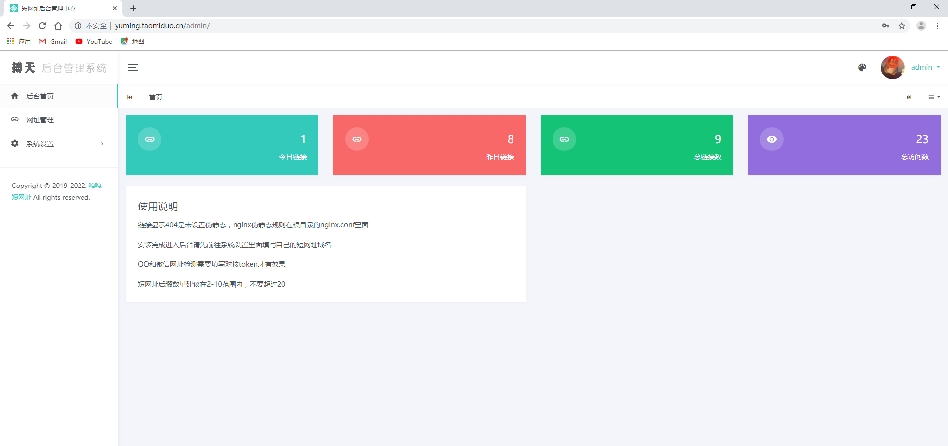Click the saved password key icon
Image resolution: width=948 pixels, height=446 pixels.
(886, 26)
